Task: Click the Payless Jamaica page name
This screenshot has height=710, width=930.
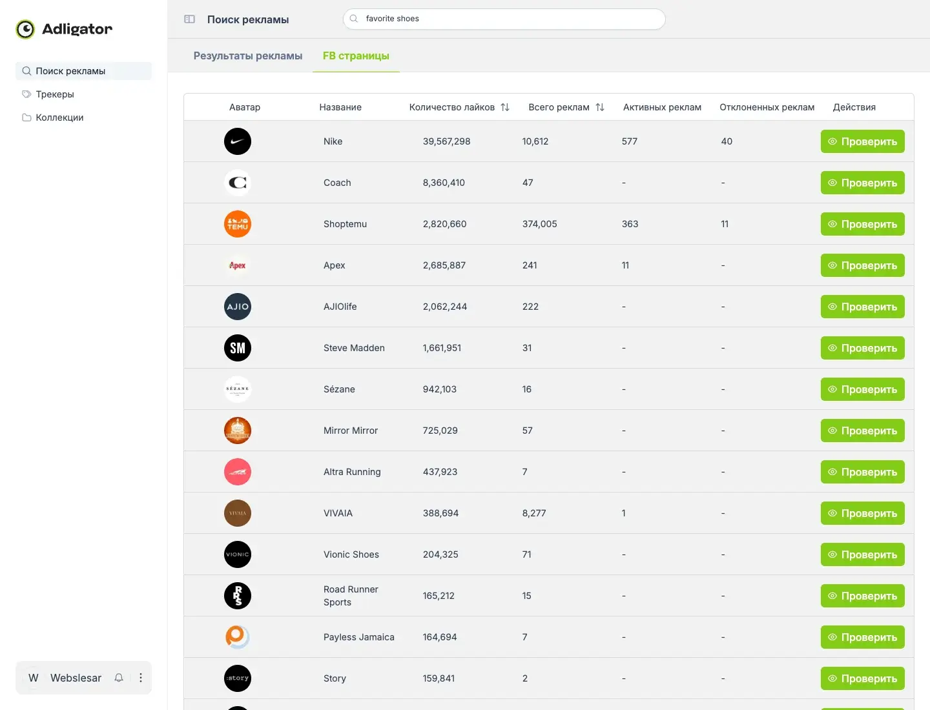Action: point(359,637)
